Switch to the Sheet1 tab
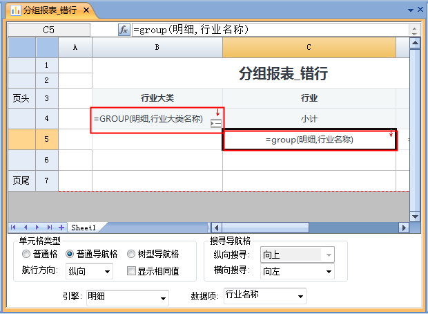The image size is (428, 314). point(84,228)
